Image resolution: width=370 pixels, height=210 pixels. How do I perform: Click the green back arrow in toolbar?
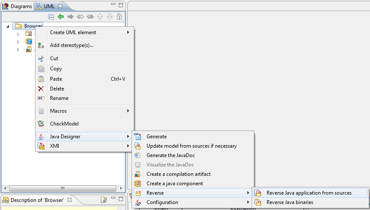61,17
